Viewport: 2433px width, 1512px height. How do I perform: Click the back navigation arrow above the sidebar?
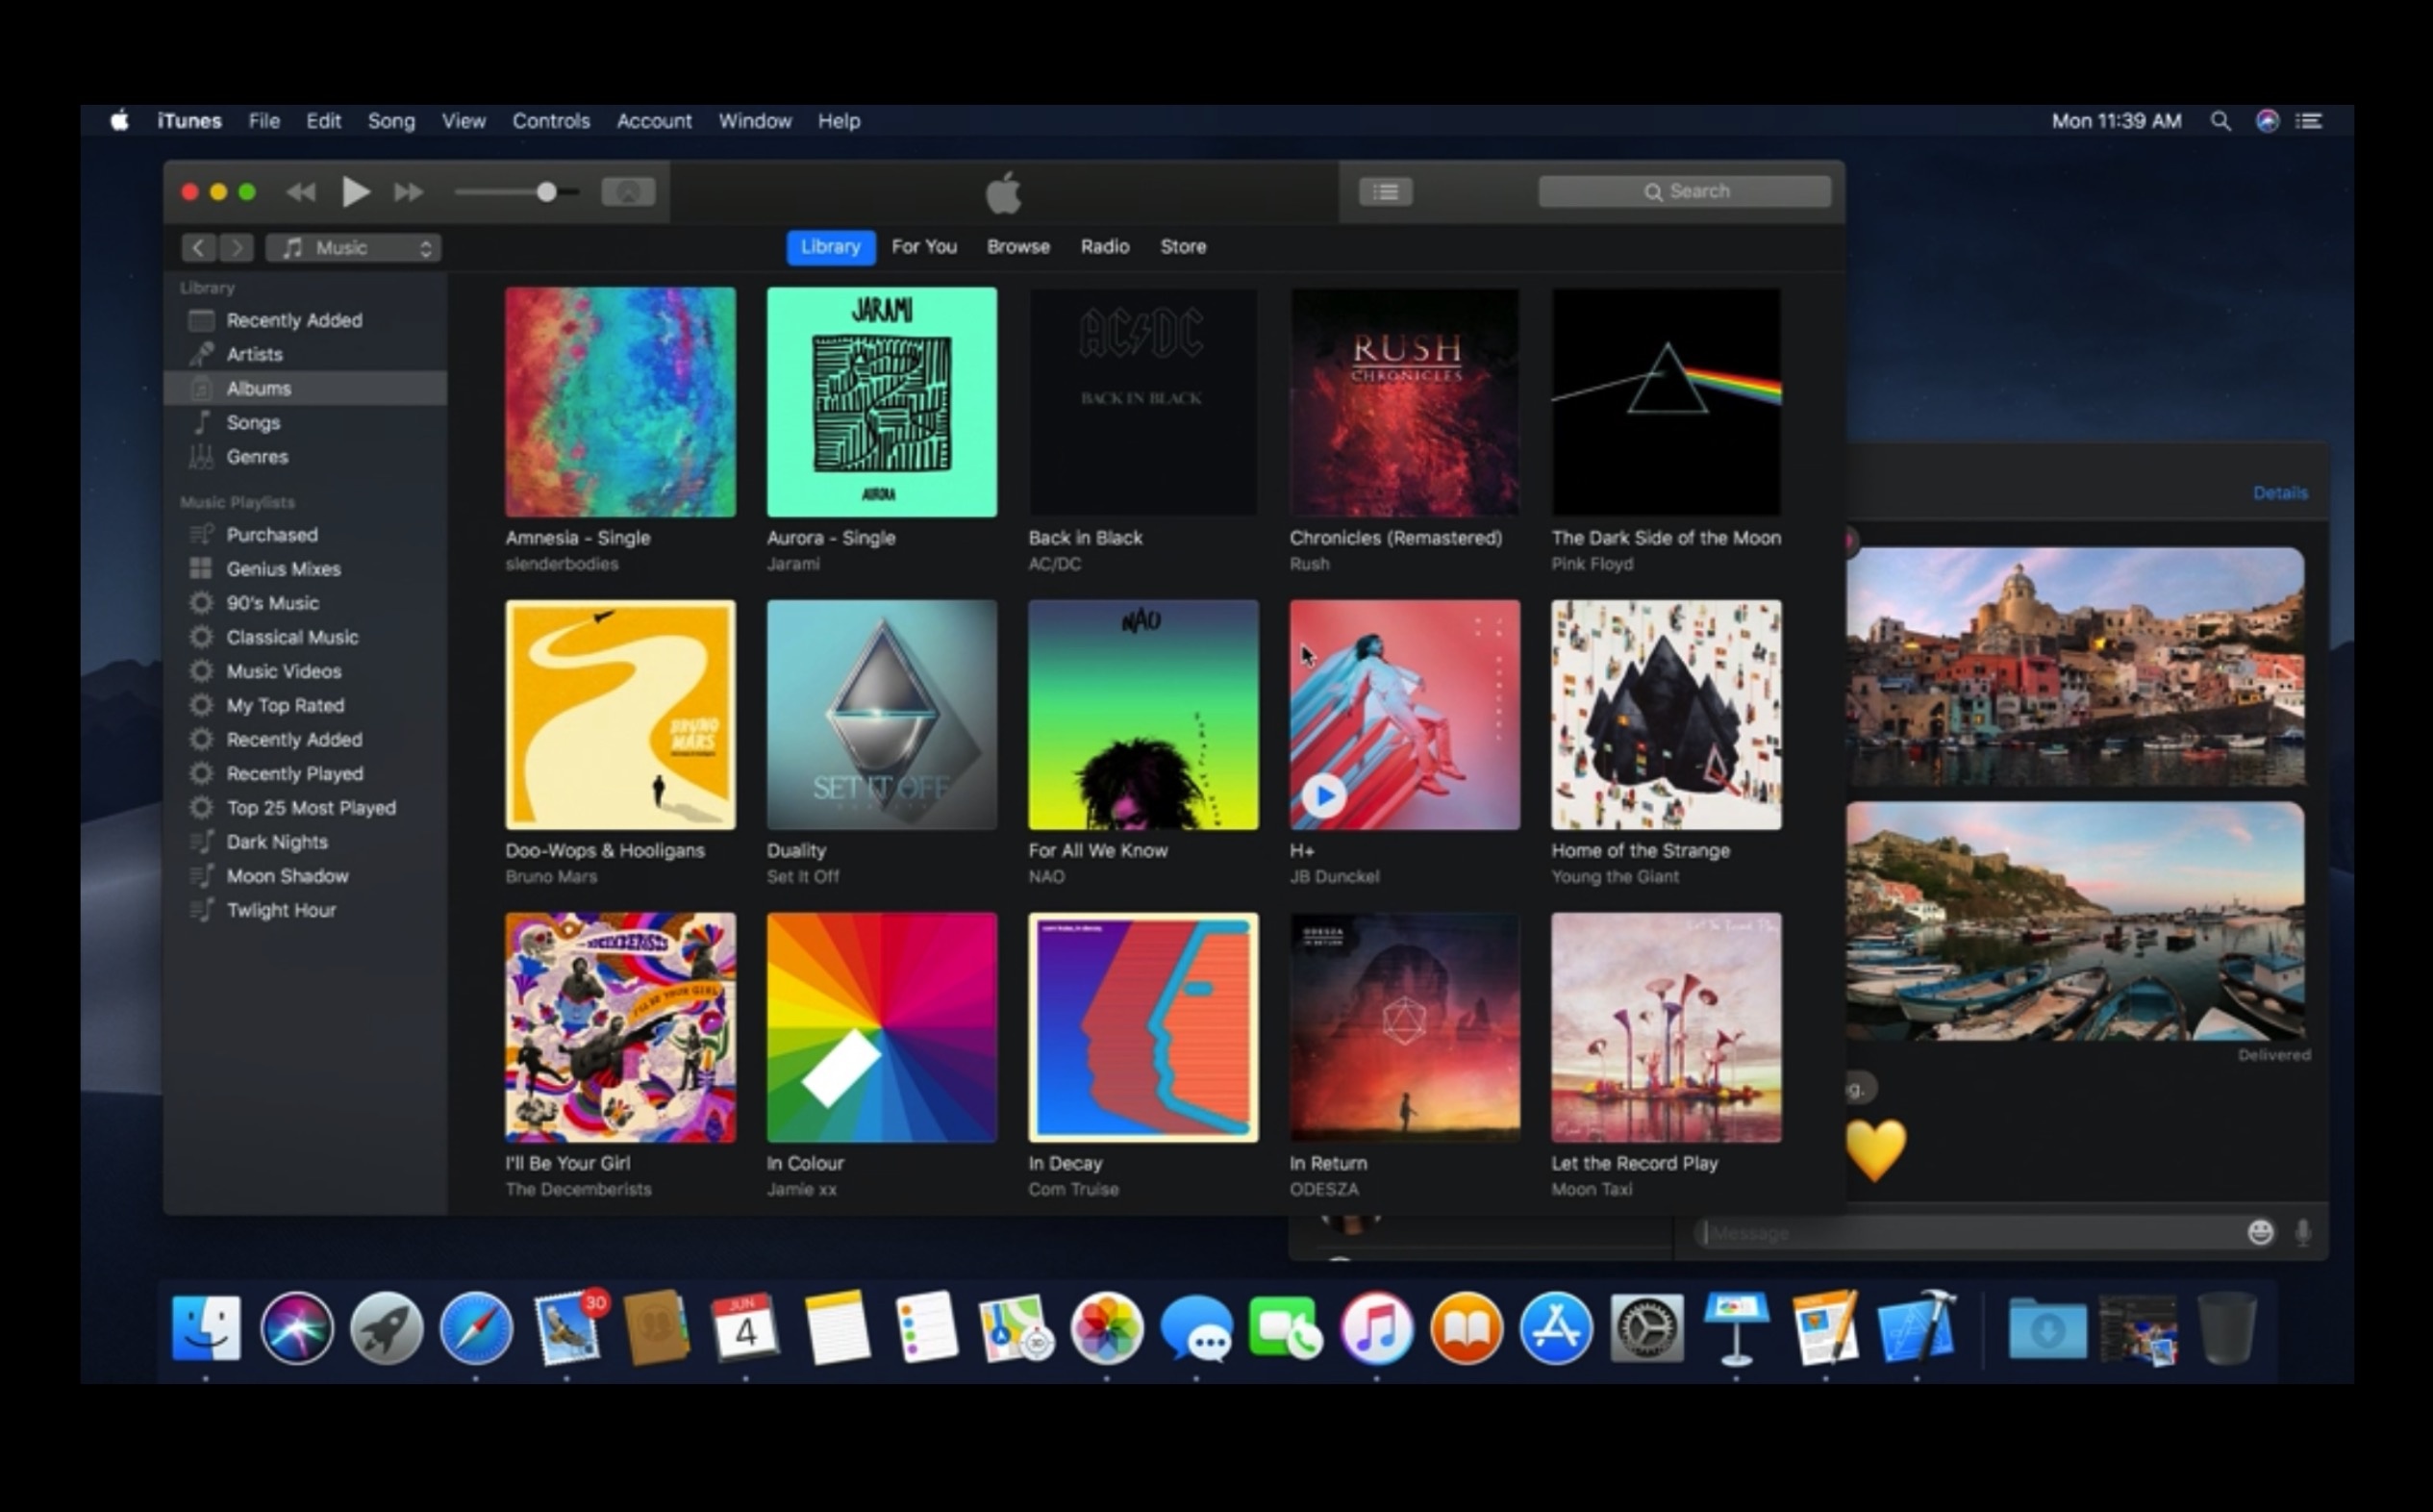[198, 247]
